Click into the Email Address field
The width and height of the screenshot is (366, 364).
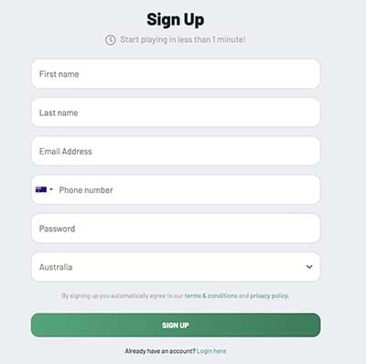point(176,151)
